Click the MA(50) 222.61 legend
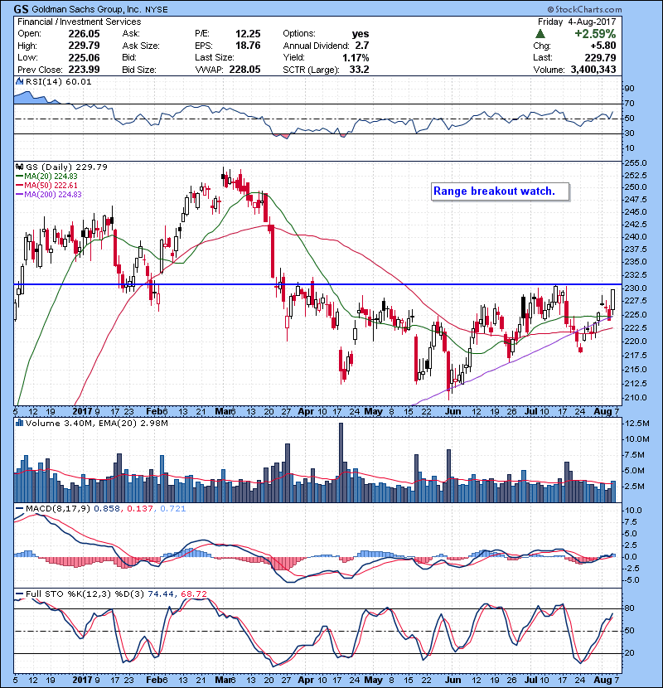663x688 pixels. click(x=46, y=185)
